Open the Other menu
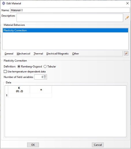The width and height of the screenshot is (131, 149). pyautogui.click(x=76, y=54)
